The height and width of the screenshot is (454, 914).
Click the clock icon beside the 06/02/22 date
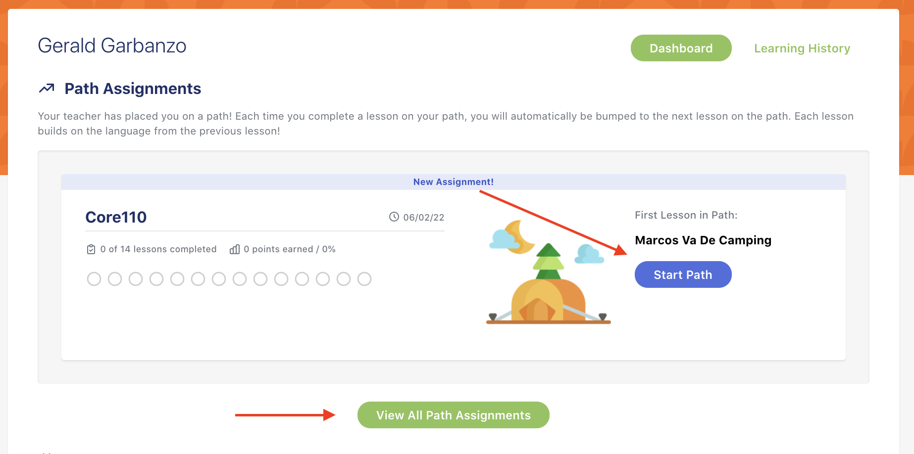click(393, 217)
